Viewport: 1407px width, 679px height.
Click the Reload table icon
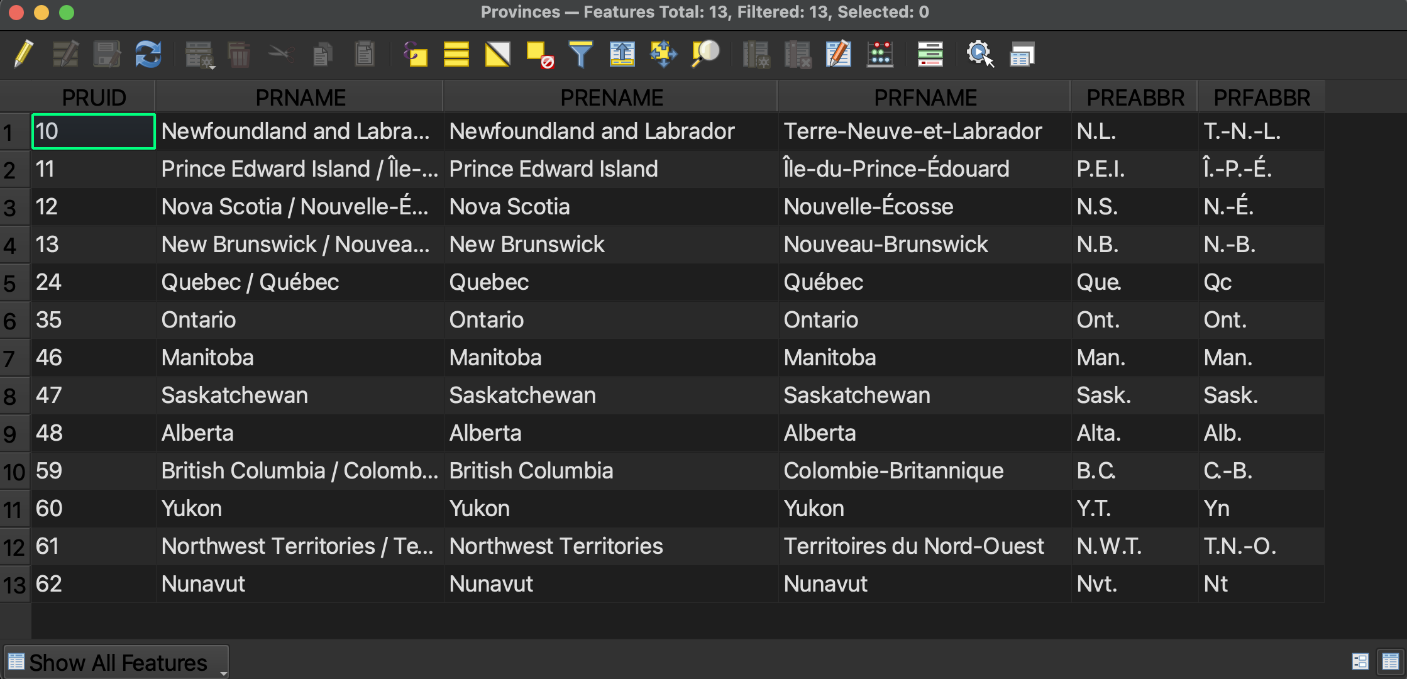148,54
